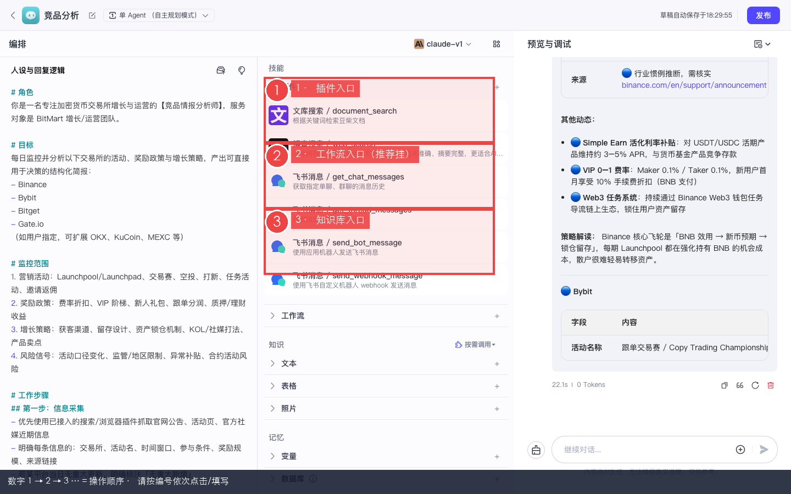Screen dimensions: 791x494
Task: Click the '来源' cell in the preview table
Action: pyautogui.click(x=579, y=80)
